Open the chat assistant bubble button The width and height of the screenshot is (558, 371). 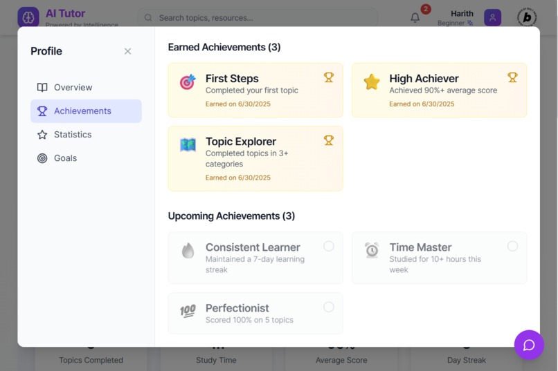[x=529, y=345]
